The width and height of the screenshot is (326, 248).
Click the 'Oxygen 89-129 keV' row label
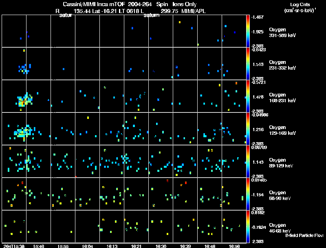coord(281,163)
